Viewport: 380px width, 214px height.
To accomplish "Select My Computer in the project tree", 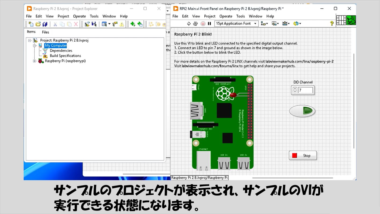I will [x=56, y=46].
